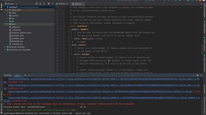Click the 'return Scaffold(' code line

coord(78,26)
